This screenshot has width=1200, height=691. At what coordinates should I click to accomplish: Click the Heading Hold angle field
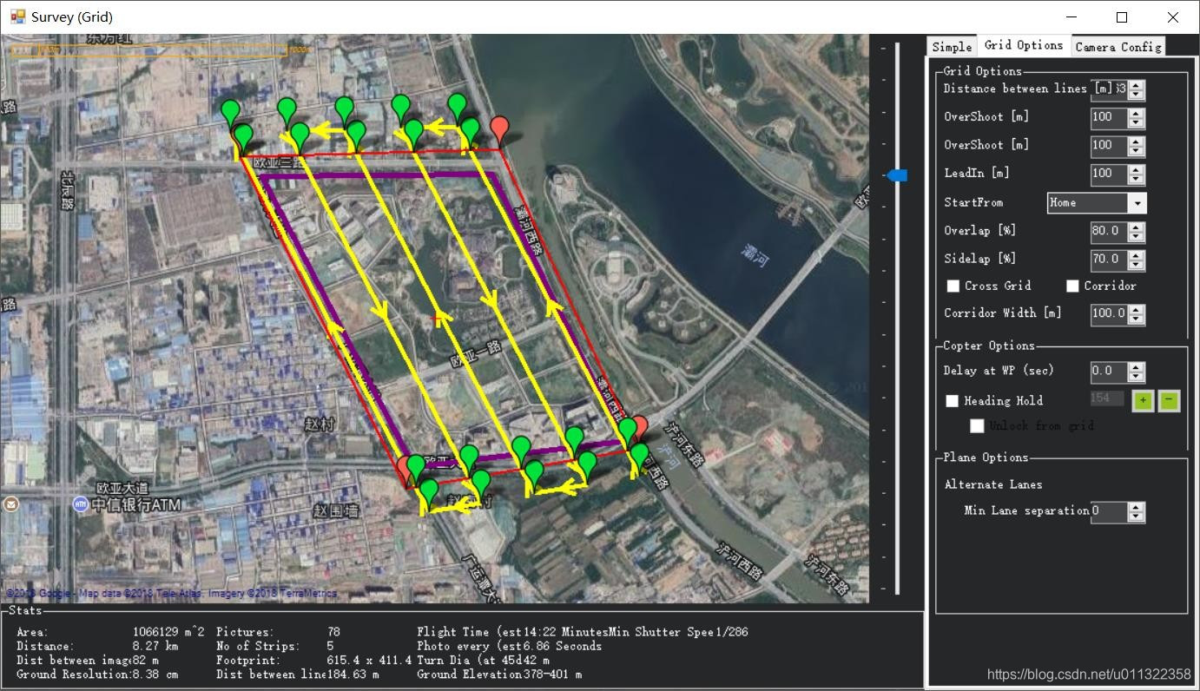(x=1107, y=398)
